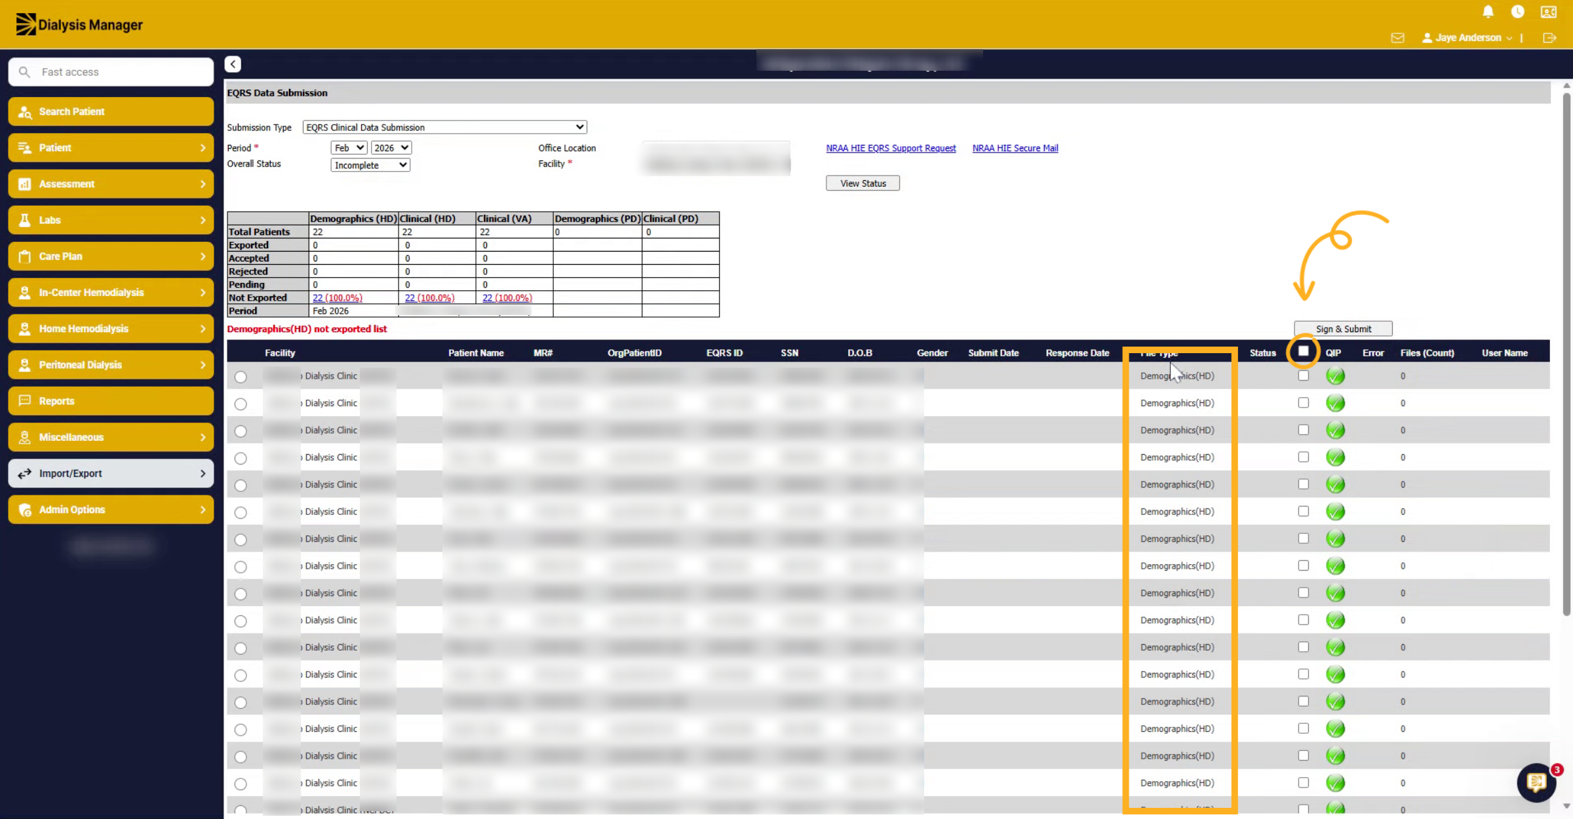The image size is (1573, 819).
Task: Open Miscellaneous menu
Action: click(x=111, y=437)
